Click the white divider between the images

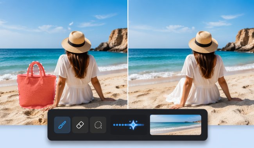point(128,54)
